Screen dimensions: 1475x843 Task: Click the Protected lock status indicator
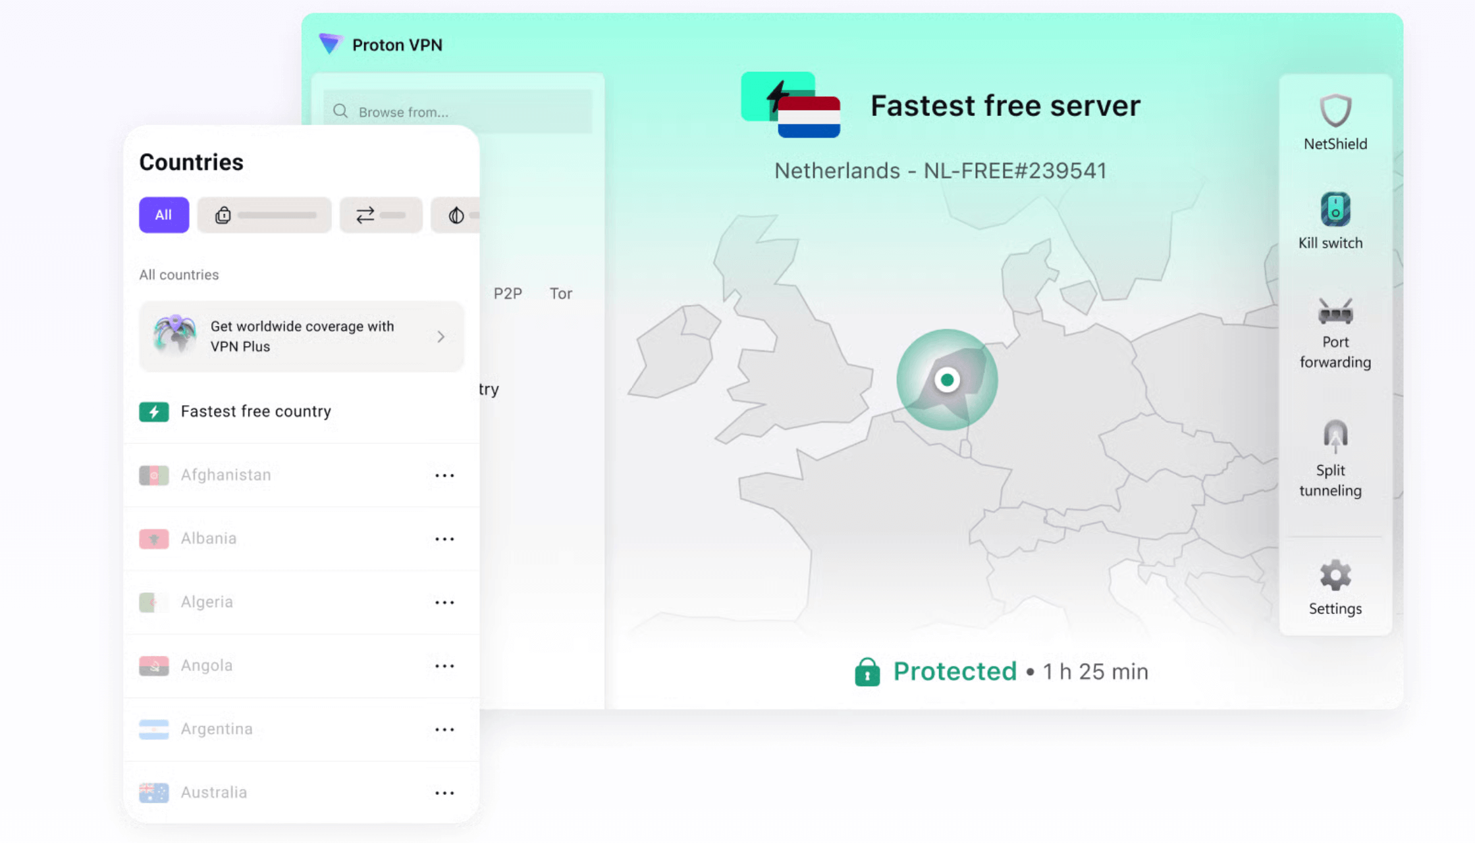[x=868, y=671]
